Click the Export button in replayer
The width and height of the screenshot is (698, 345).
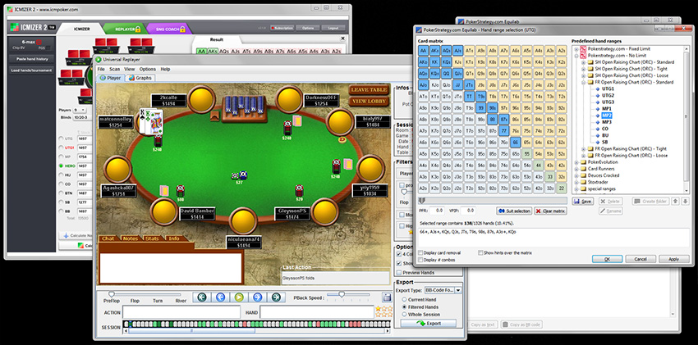428,323
